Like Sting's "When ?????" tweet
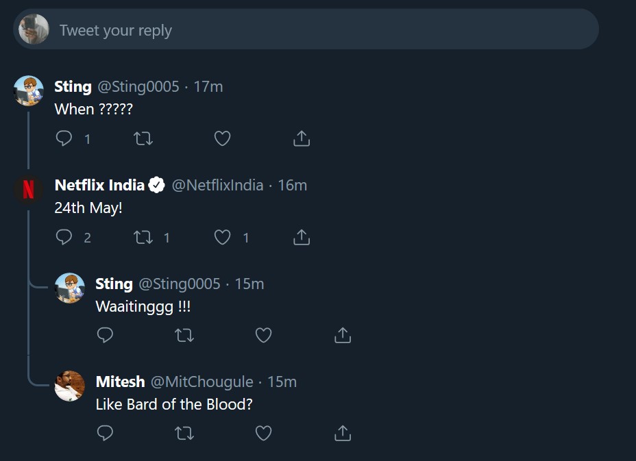The height and width of the screenshot is (461, 636). [x=222, y=138]
